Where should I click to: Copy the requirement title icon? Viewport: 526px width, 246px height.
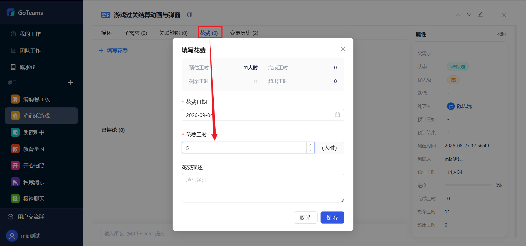189,15
